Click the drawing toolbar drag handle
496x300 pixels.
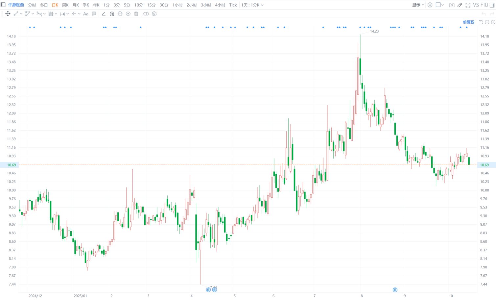coord(2,14)
